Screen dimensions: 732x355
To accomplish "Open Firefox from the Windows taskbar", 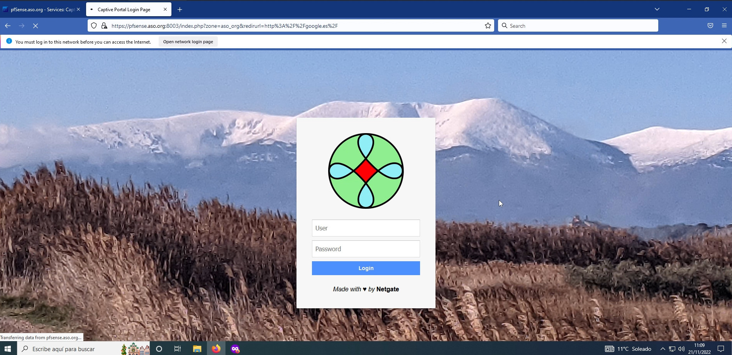I will click(x=216, y=349).
